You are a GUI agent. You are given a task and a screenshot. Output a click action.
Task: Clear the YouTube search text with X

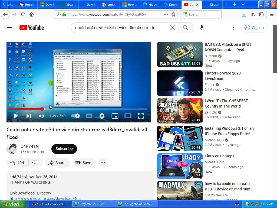click(x=172, y=28)
